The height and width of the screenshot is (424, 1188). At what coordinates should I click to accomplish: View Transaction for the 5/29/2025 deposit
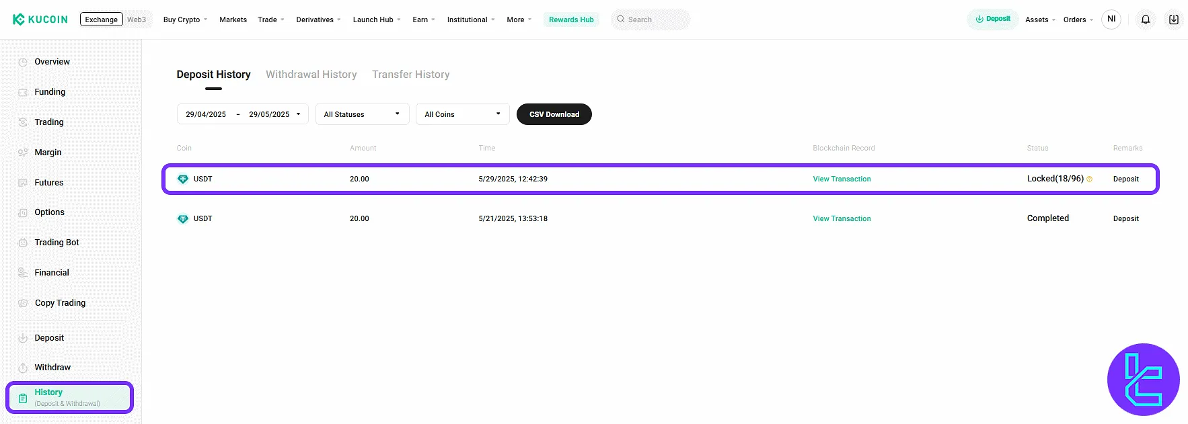[842, 179]
